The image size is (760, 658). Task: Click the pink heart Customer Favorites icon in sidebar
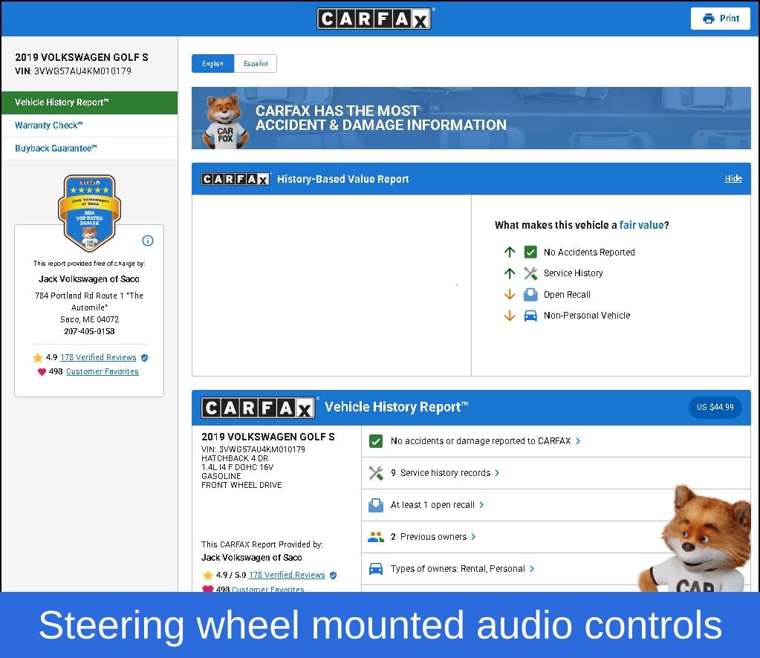click(x=42, y=372)
